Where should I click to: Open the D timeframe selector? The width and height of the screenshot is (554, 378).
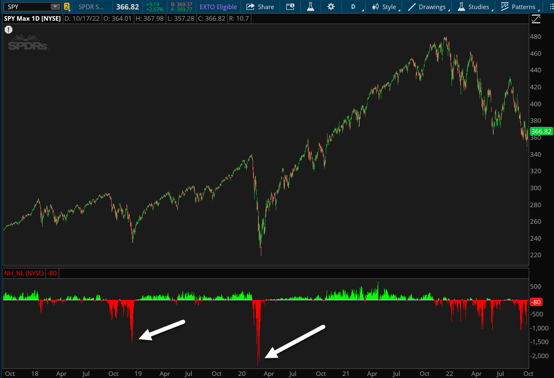[353, 7]
